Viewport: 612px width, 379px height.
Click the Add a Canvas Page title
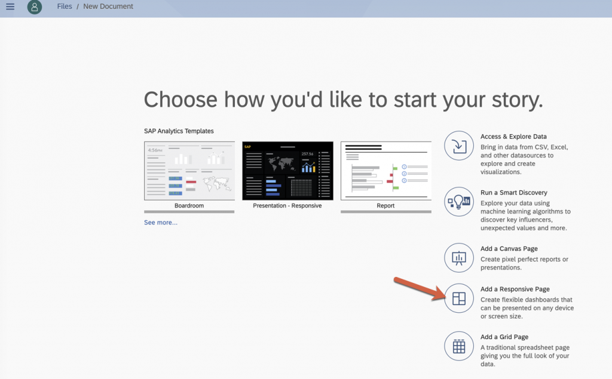(x=509, y=249)
